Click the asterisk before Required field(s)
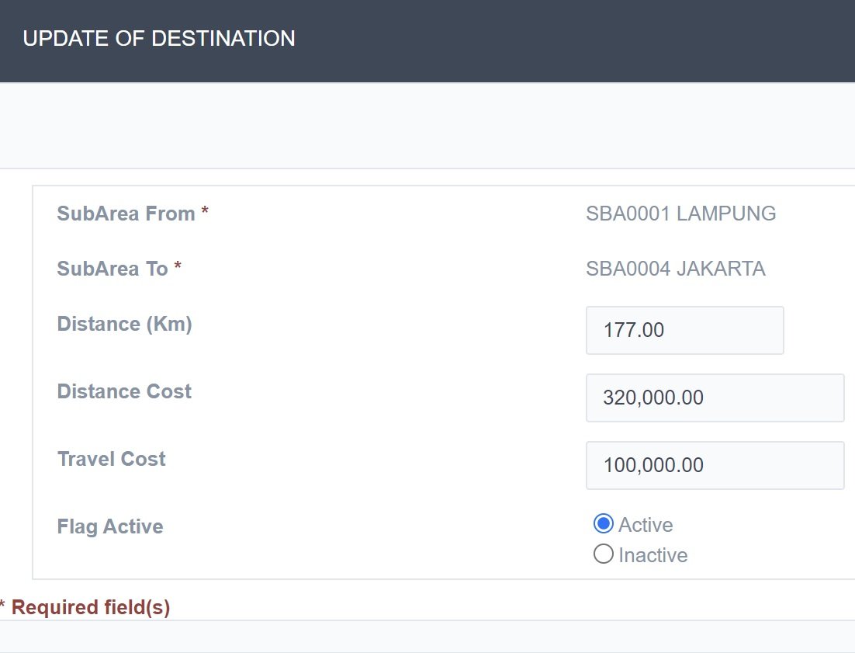The image size is (855, 653). click(x=2, y=605)
